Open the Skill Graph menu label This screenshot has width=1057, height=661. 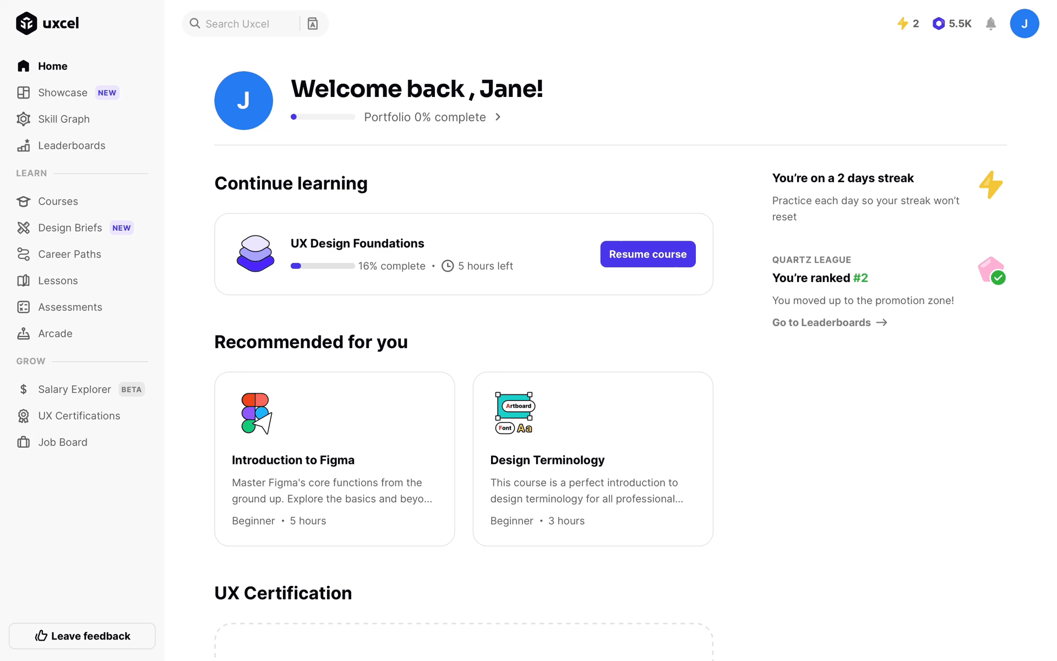click(64, 119)
